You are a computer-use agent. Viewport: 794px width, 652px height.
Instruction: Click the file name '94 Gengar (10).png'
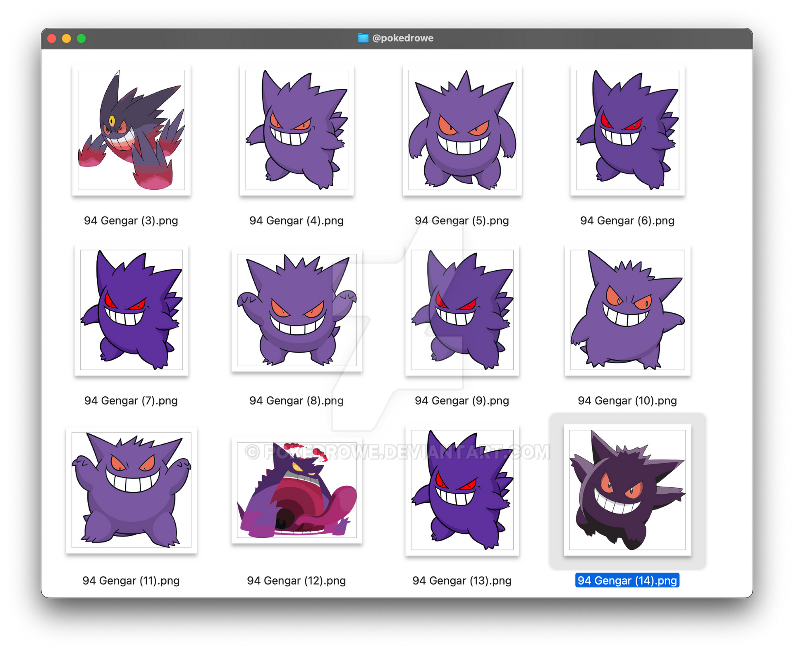point(627,401)
